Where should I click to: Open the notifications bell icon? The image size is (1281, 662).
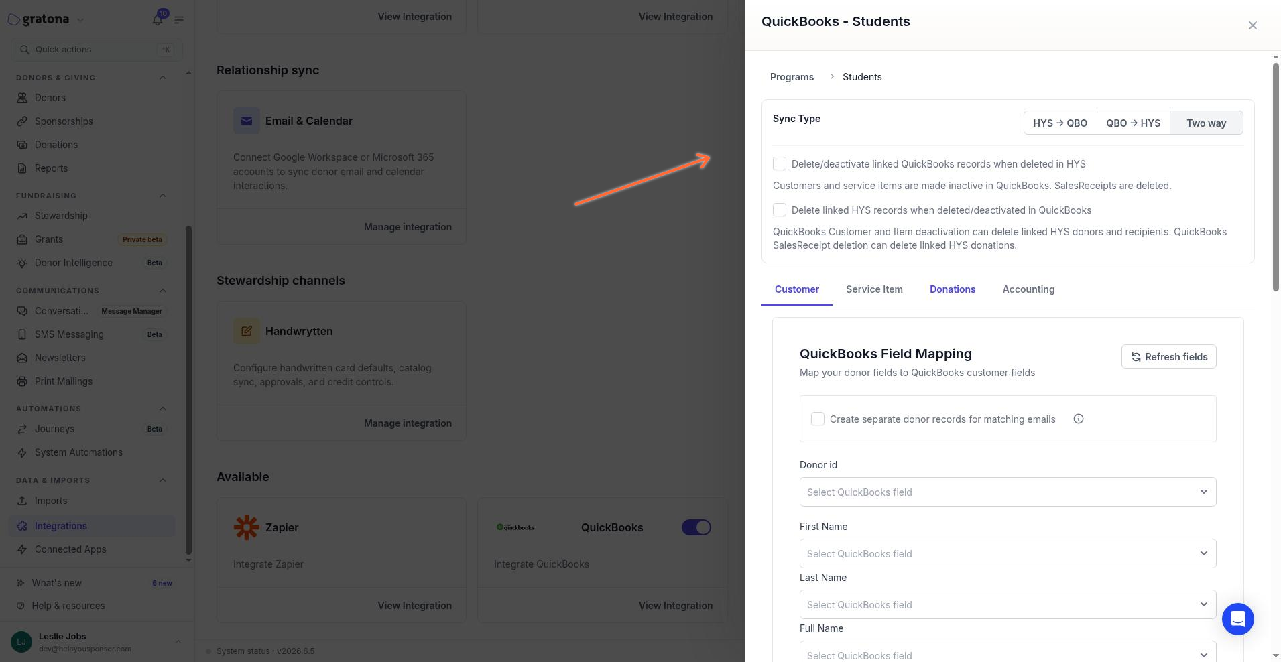click(x=158, y=20)
